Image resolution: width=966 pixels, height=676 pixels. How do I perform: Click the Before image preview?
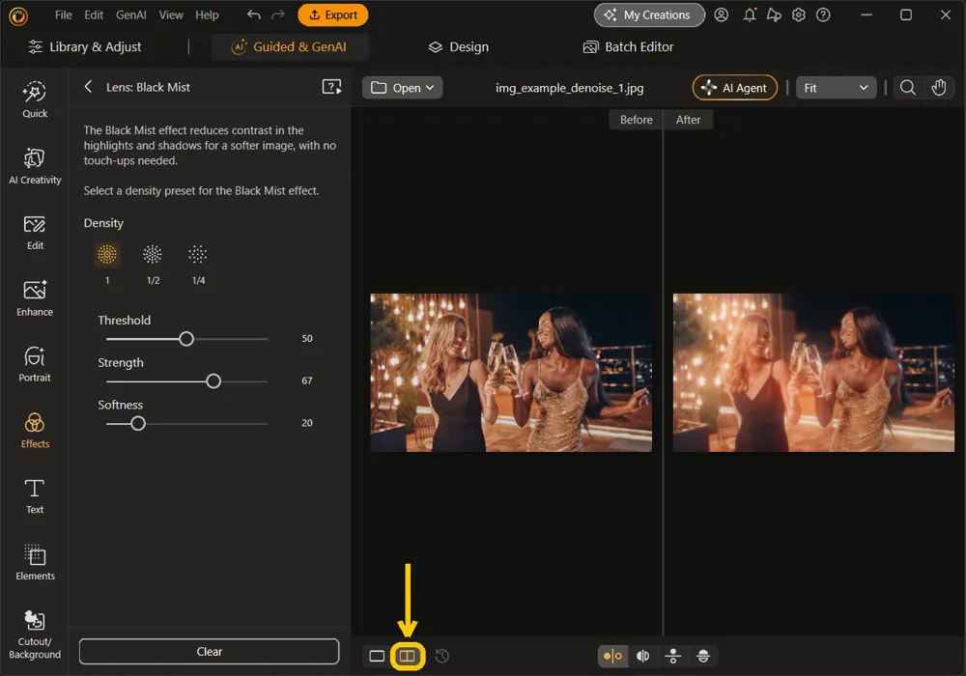click(x=511, y=373)
